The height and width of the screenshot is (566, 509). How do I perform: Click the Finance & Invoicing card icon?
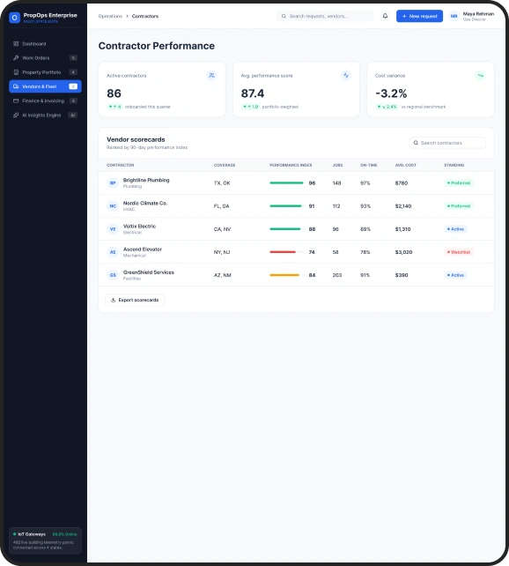[x=16, y=101]
